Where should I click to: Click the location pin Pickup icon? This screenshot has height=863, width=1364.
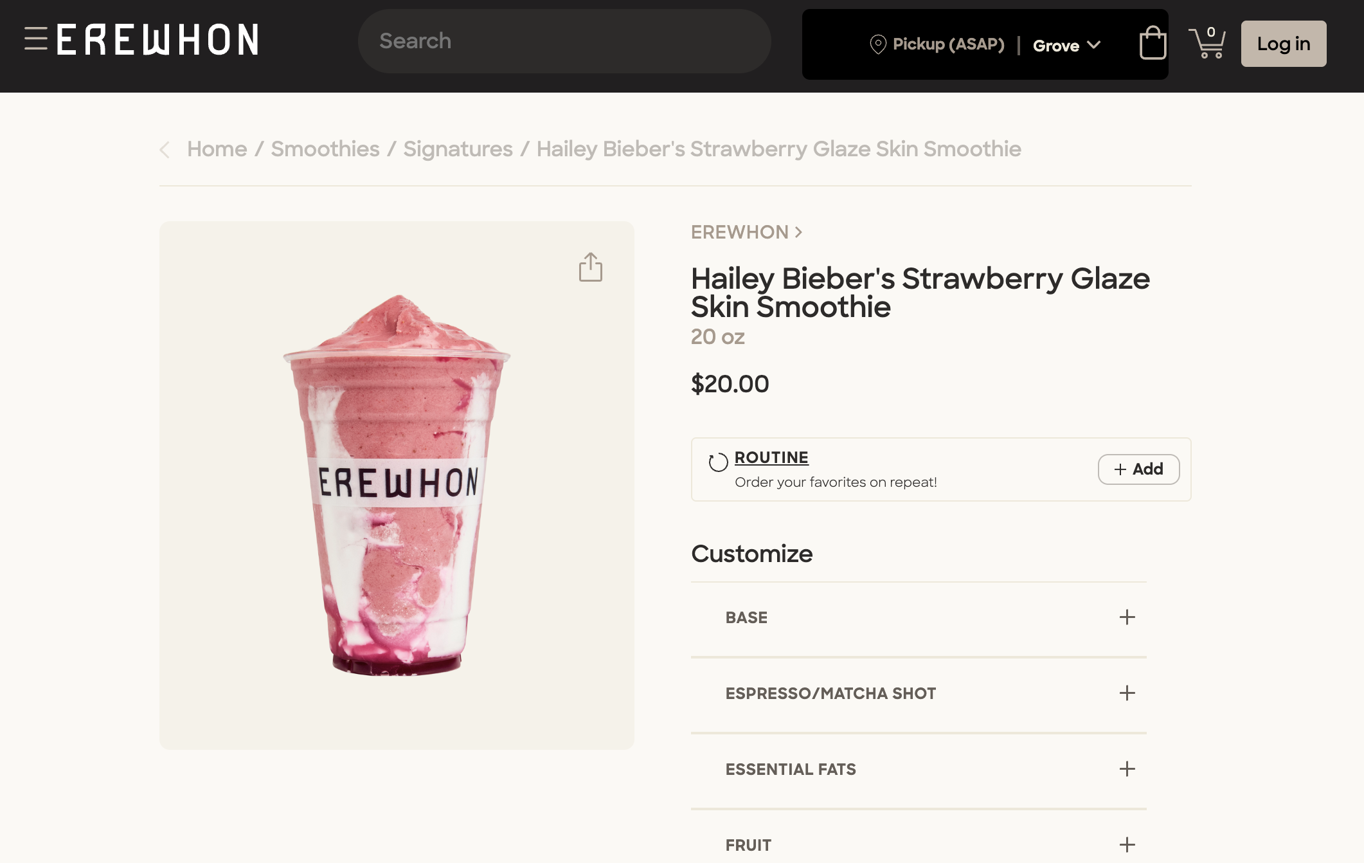coord(877,44)
